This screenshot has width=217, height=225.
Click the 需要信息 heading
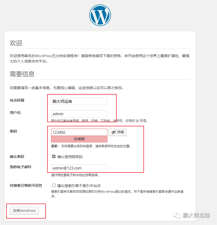[x=22, y=74]
